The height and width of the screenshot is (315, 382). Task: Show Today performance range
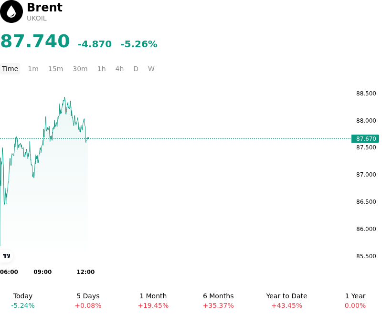tap(23, 301)
